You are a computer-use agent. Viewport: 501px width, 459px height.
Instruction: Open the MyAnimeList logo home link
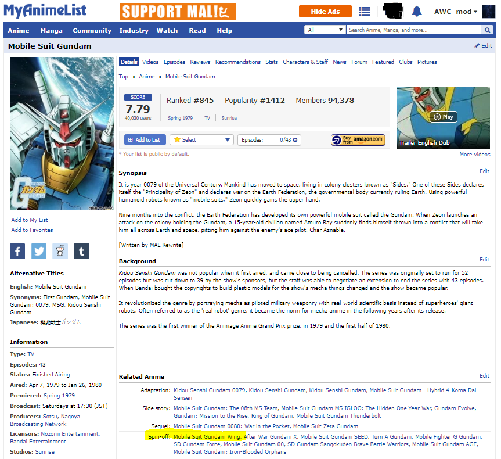click(45, 10)
